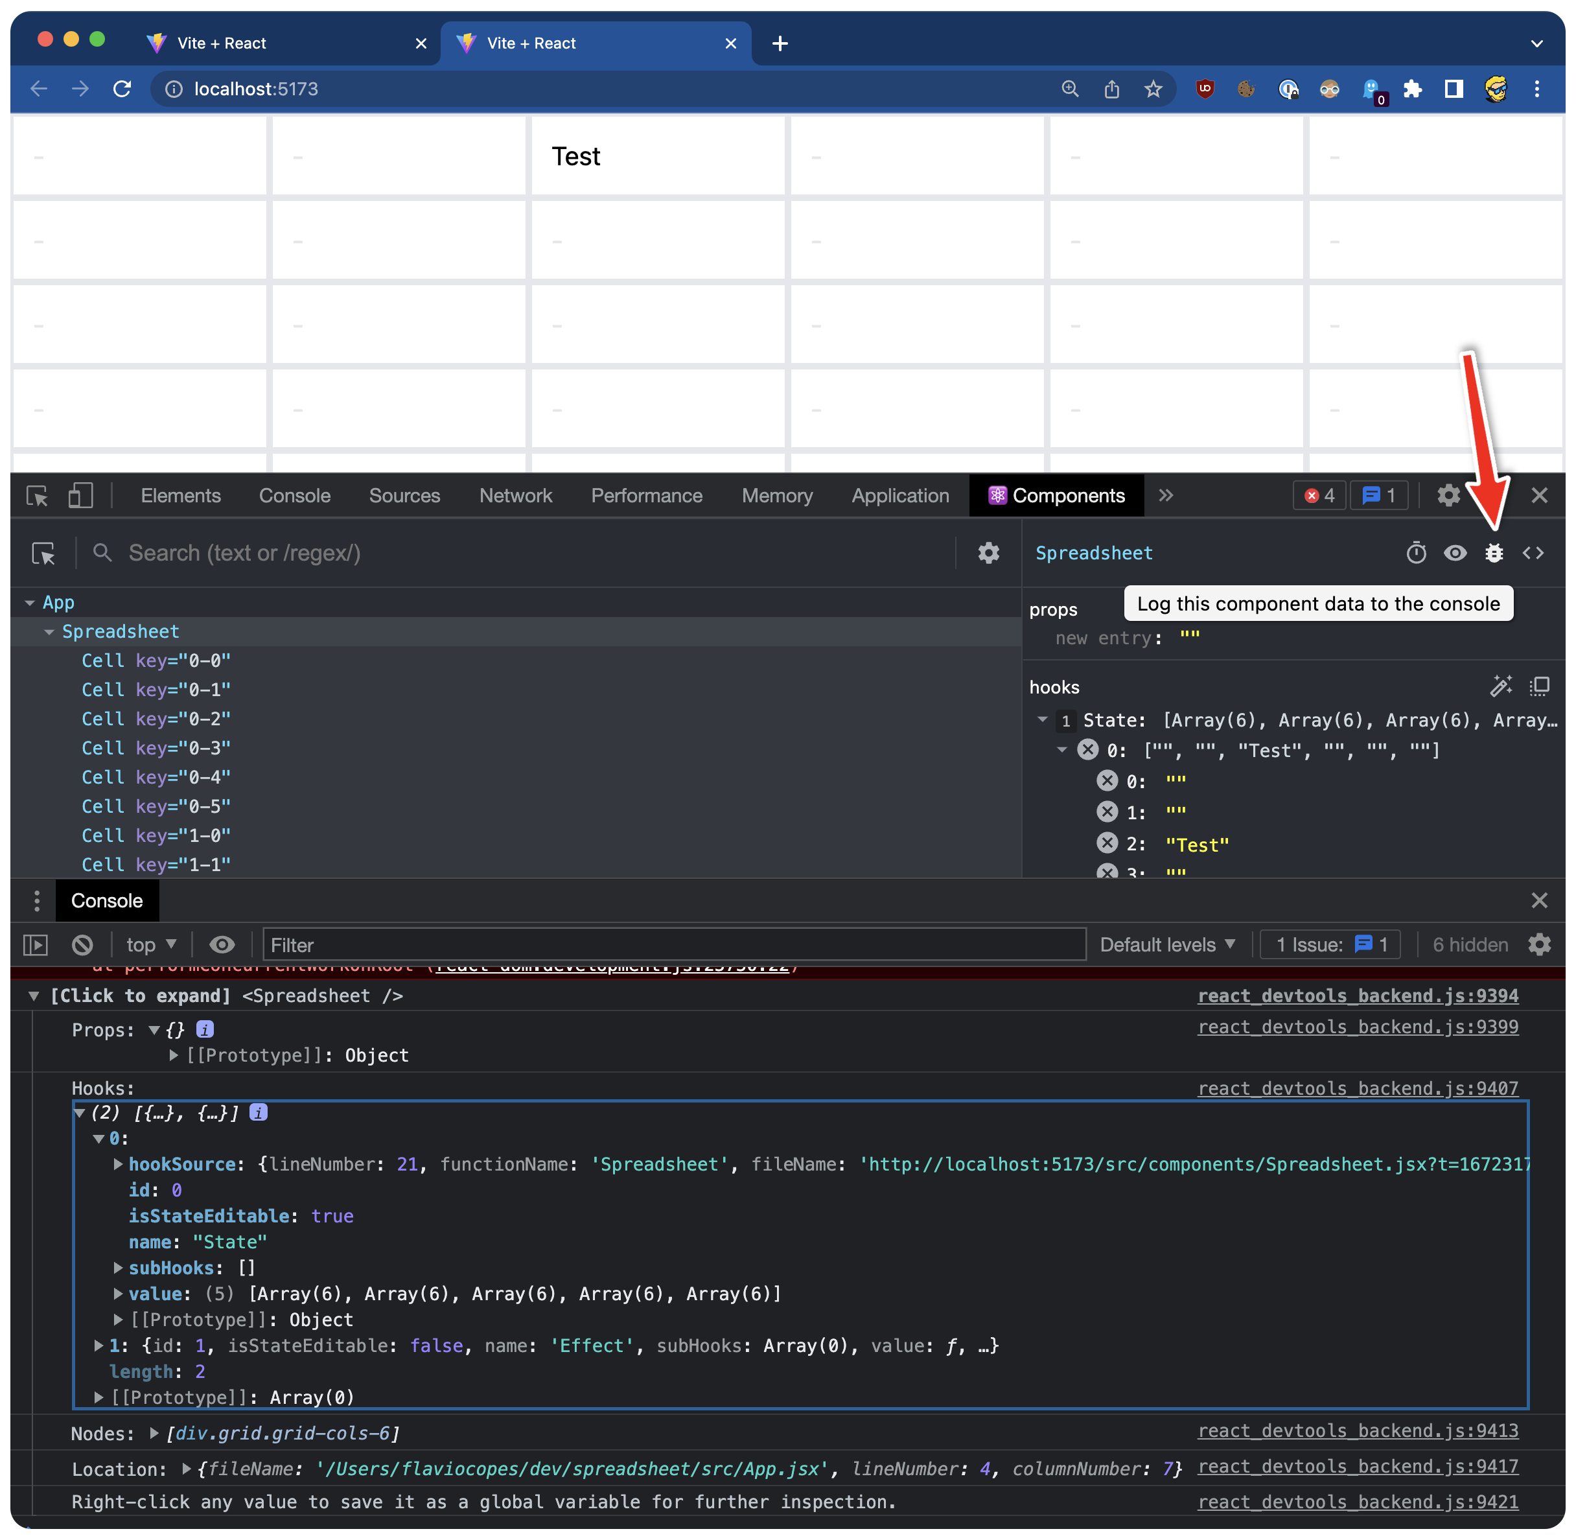Image resolution: width=1576 pixels, height=1540 pixels.
Task: Activate the select element picker in the Components panel
Action: [x=43, y=554]
